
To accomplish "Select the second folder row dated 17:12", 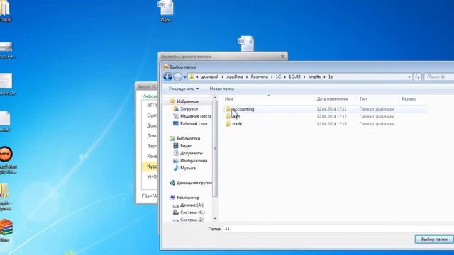I will pos(325,116).
